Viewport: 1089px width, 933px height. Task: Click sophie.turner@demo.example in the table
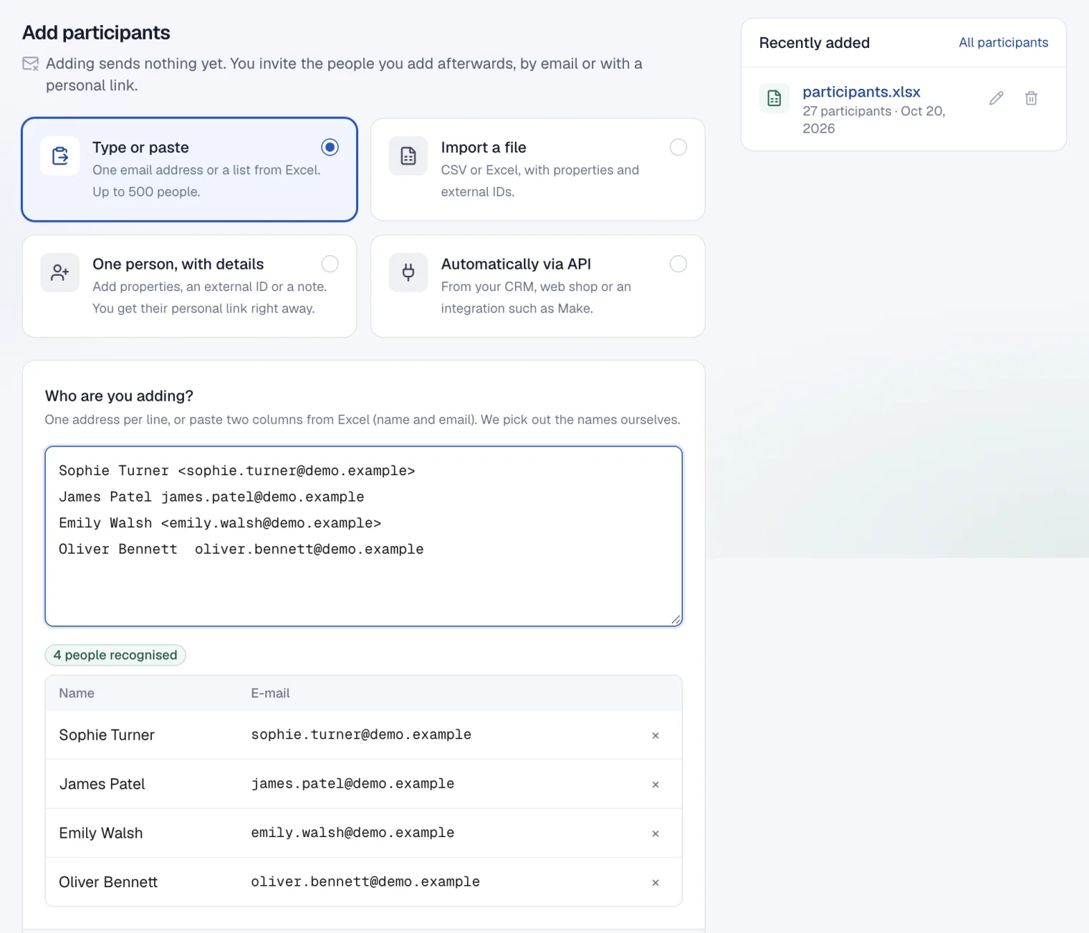(361, 735)
